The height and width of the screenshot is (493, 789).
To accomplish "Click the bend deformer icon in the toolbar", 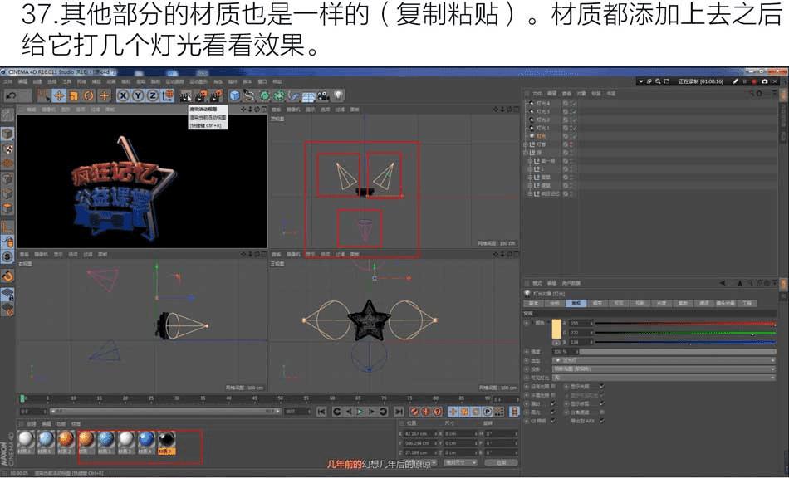I will coord(294,95).
